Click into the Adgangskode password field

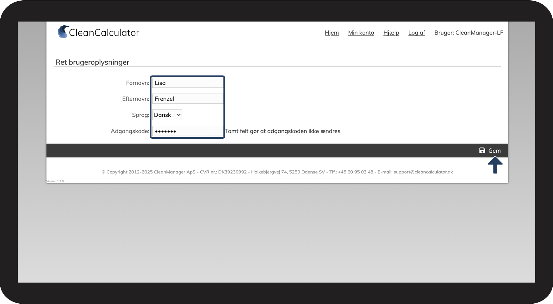pyautogui.click(x=187, y=131)
